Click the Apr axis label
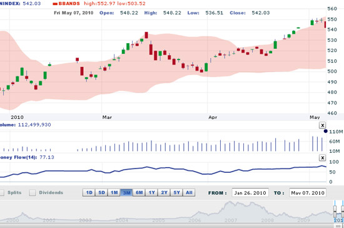 tap(213, 117)
